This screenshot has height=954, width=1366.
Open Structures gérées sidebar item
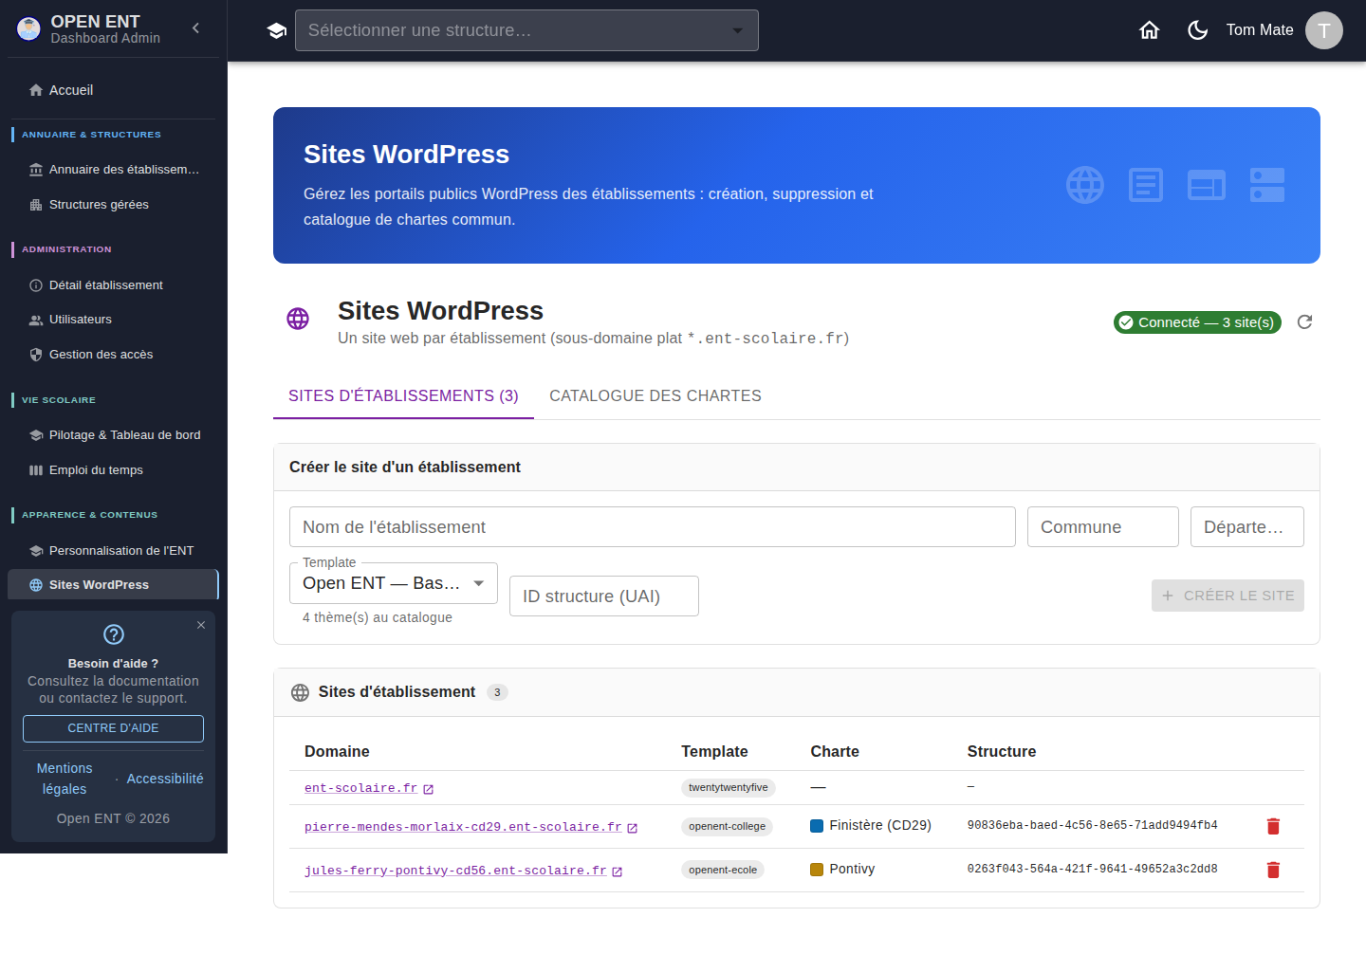tap(113, 205)
